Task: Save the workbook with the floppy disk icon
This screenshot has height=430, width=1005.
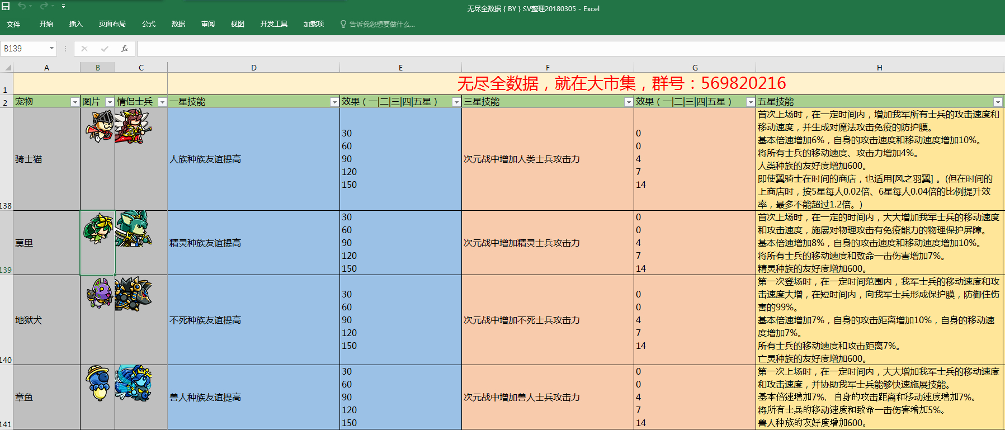Action: coord(6,6)
